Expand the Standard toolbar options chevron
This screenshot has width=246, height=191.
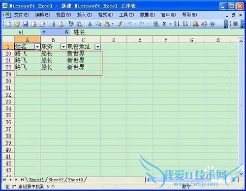tap(226, 24)
